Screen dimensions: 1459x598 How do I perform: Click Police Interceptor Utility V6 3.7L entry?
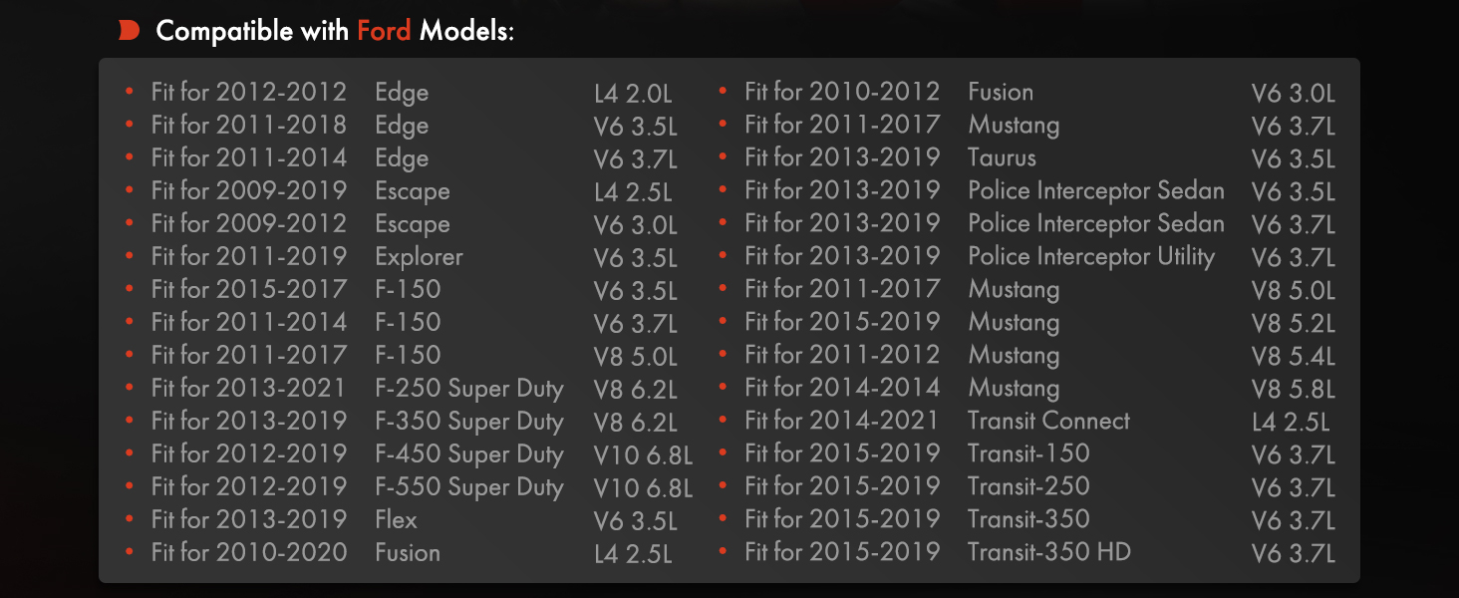coord(1027,257)
